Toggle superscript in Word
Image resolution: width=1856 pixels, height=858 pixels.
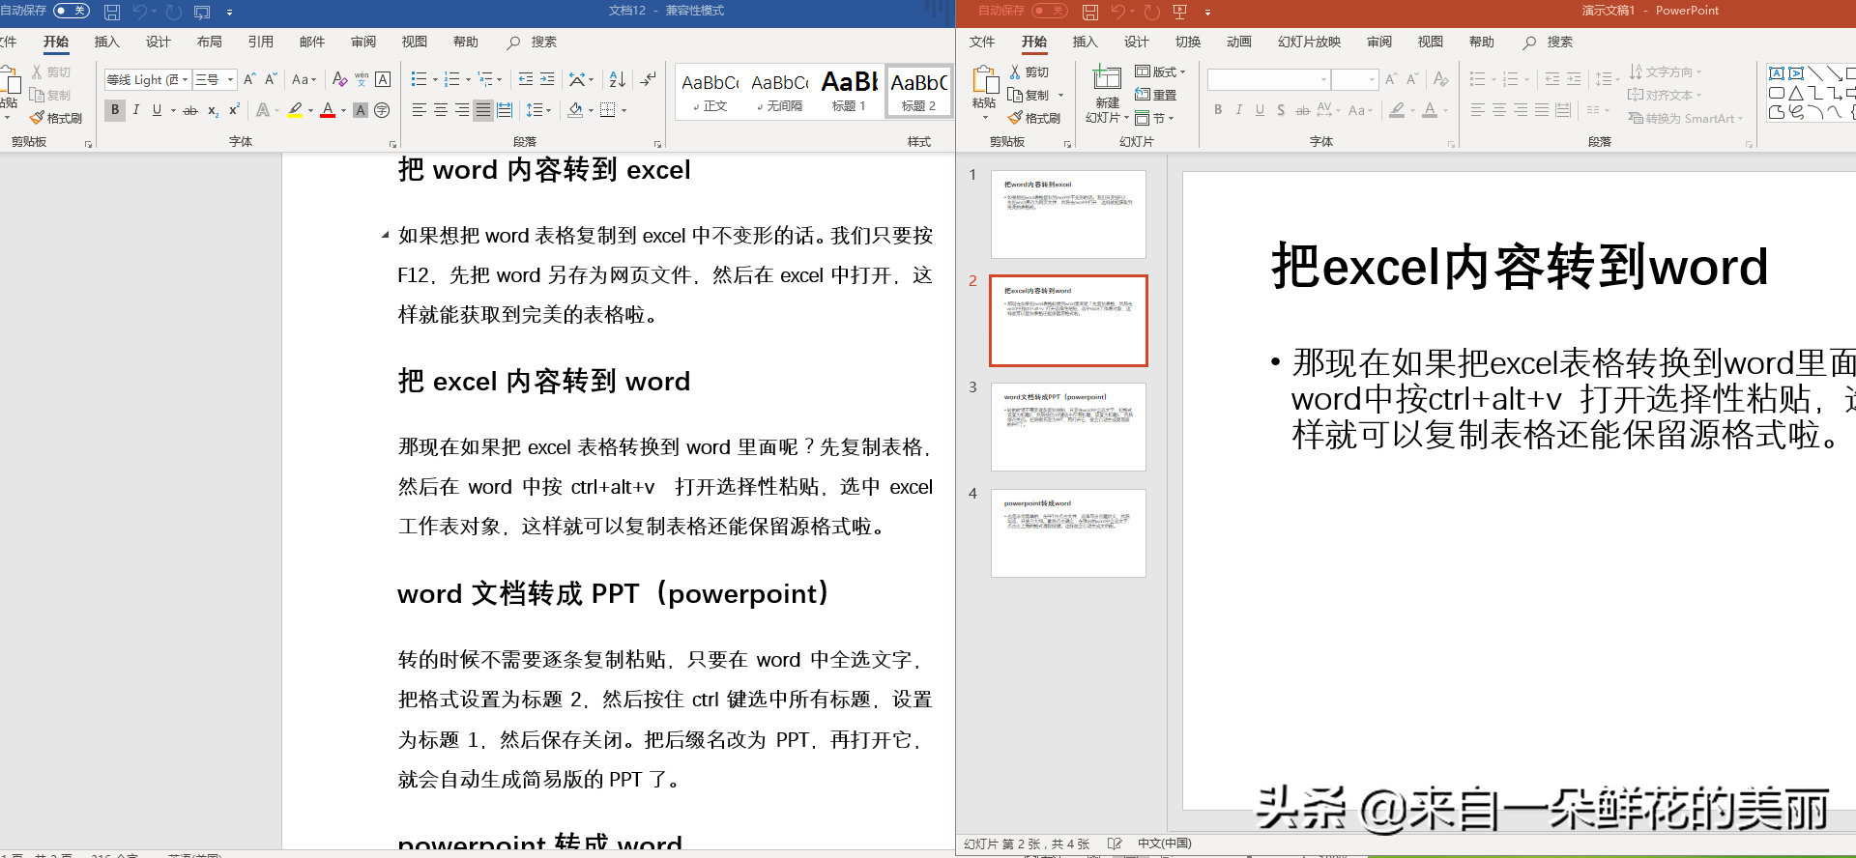[x=234, y=110]
